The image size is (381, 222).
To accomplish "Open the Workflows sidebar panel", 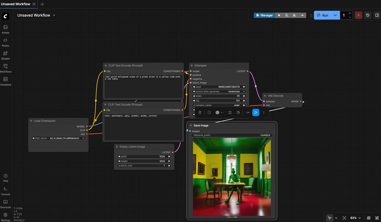I will point(5,68).
